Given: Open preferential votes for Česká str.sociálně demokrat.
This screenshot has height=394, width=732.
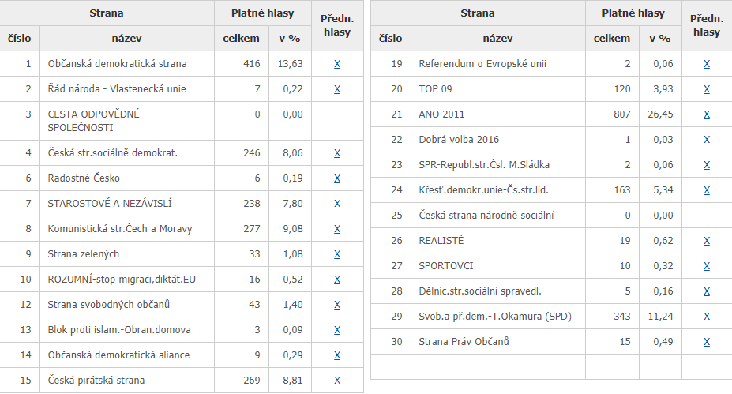Looking at the screenshot, I should tap(337, 153).
